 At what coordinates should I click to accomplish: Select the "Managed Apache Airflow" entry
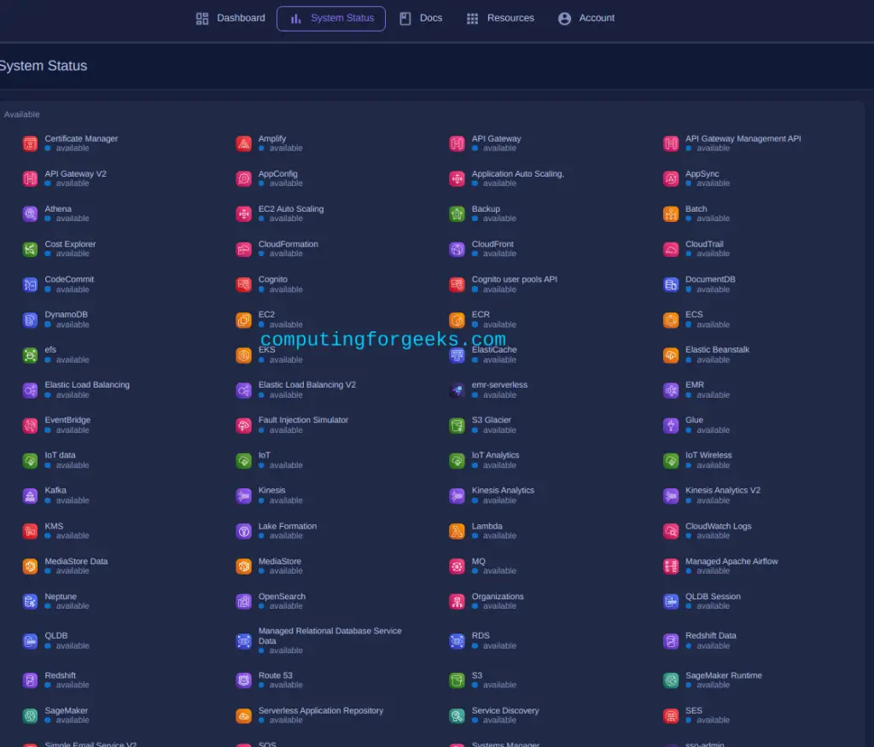[731, 562]
